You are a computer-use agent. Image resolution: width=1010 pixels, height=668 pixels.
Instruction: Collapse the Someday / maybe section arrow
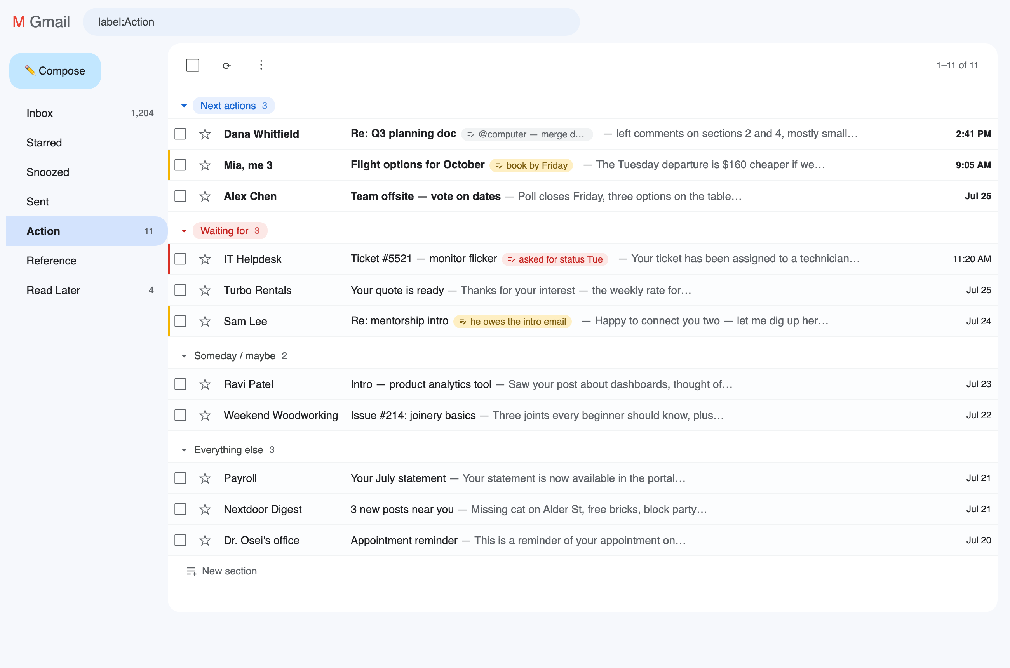(x=184, y=356)
